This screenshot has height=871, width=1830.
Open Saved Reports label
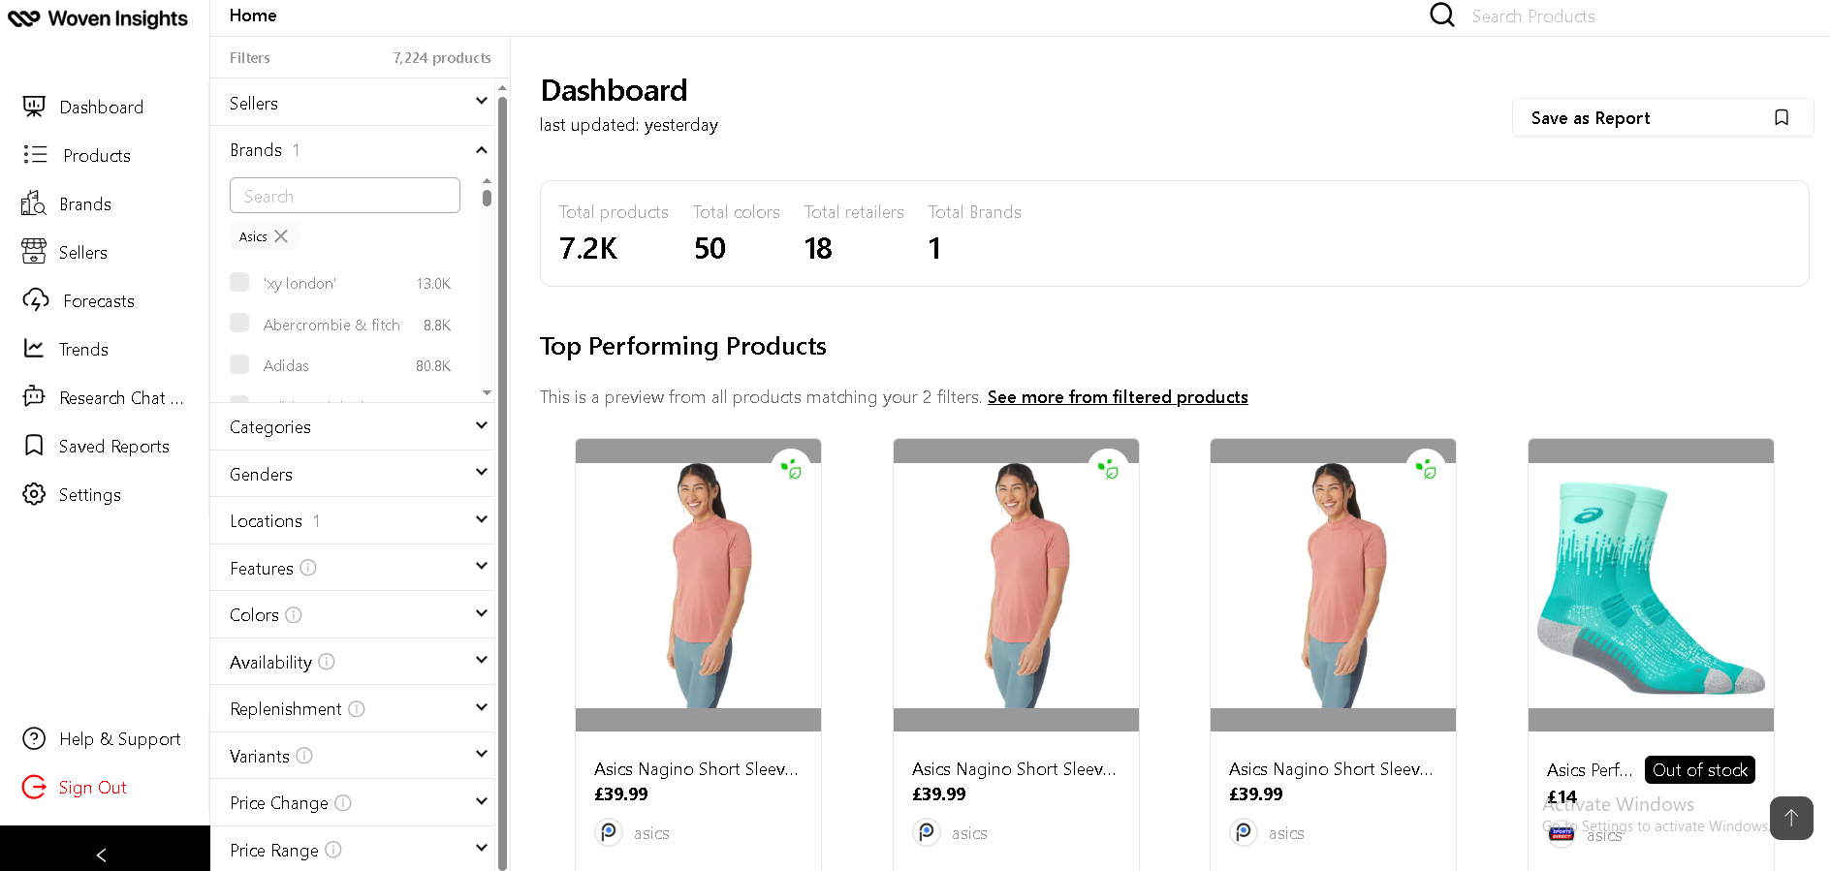click(x=114, y=447)
